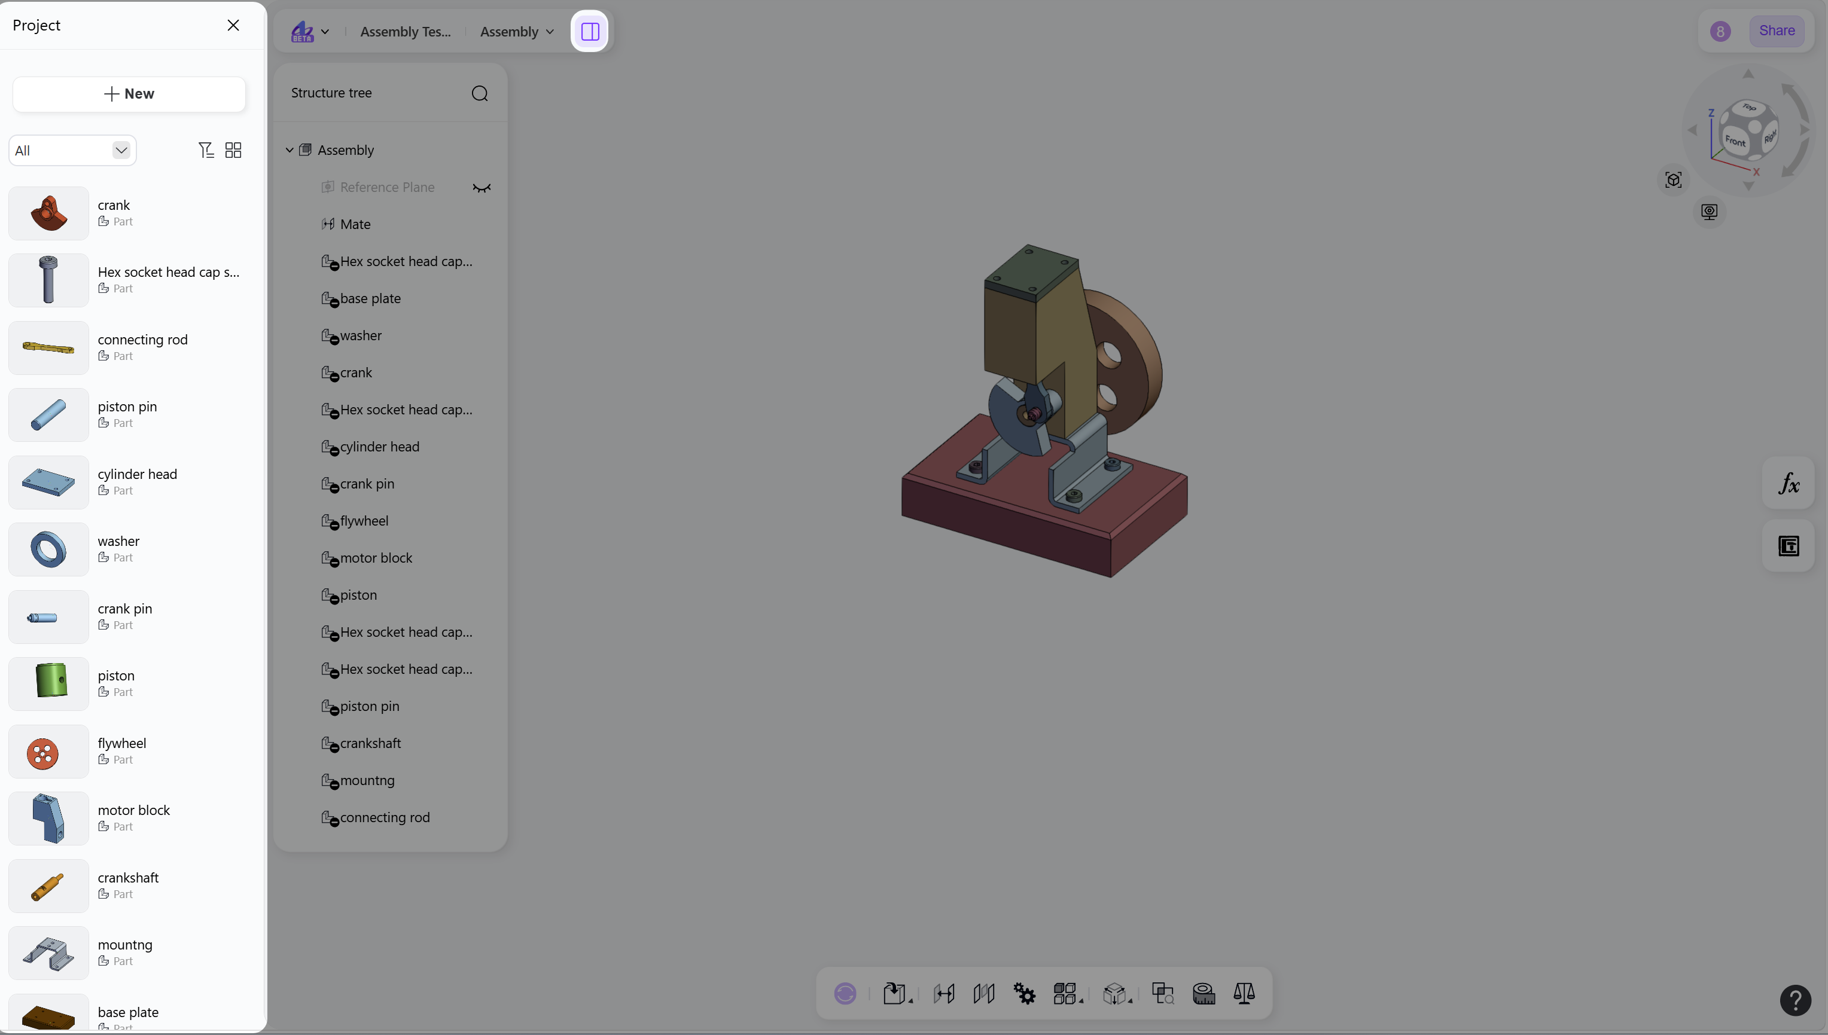Click the Share button

pyautogui.click(x=1776, y=31)
